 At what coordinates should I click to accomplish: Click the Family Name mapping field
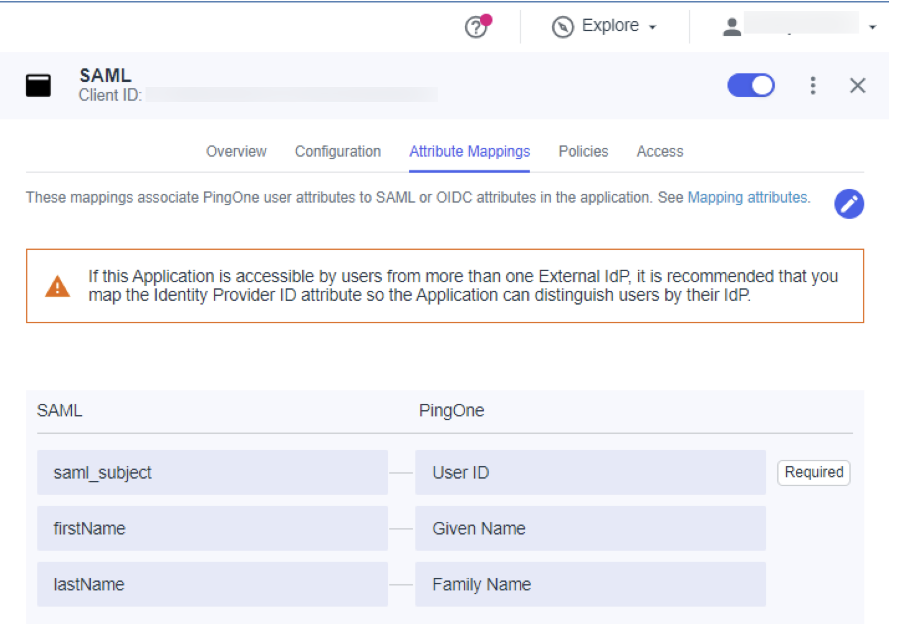591,584
